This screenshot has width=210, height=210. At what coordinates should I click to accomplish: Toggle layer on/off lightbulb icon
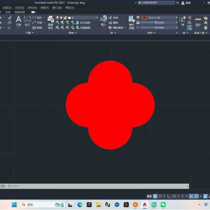click(x=57, y=18)
